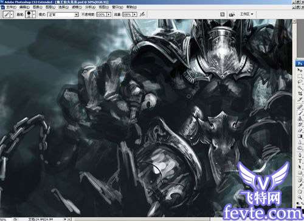This screenshot has width=304, height=221.
Task: Click the Ps logo atop toolbox
Action: [300, 64]
